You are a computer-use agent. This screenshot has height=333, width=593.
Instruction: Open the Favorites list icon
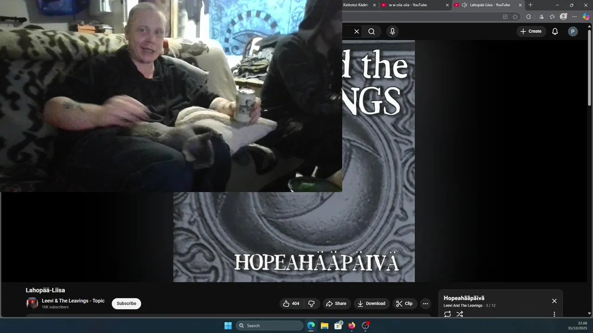pos(552,17)
